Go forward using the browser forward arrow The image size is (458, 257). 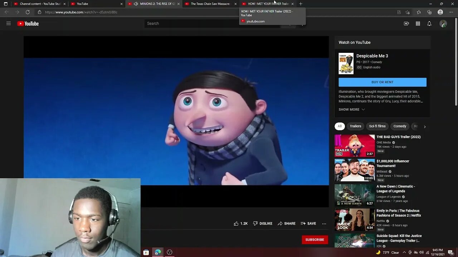(17, 12)
